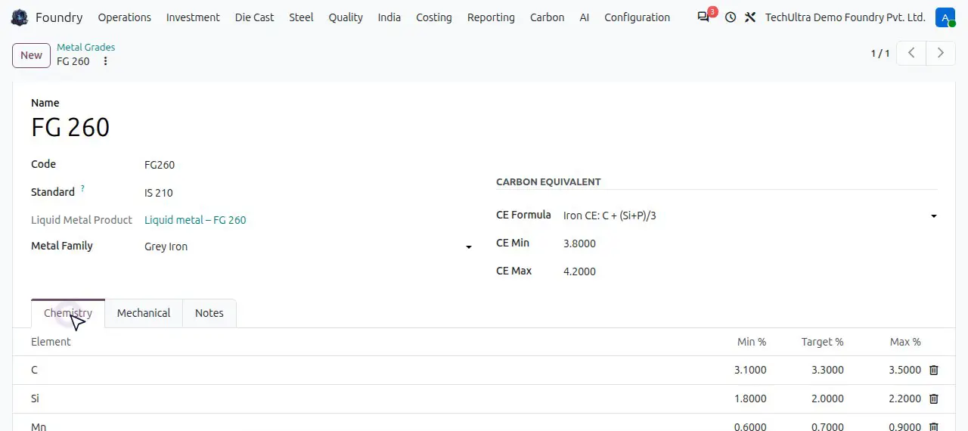Click the CARBON EQUIVALENT section heading

pyautogui.click(x=548, y=182)
